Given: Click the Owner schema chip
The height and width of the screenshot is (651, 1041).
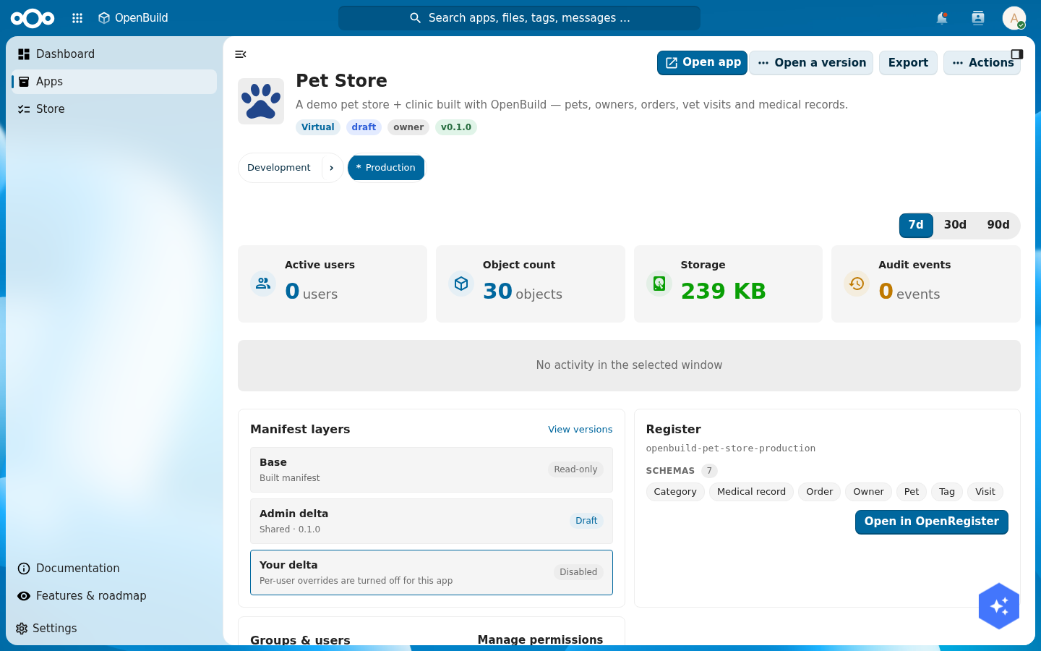Looking at the screenshot, I should click(868, 492).
